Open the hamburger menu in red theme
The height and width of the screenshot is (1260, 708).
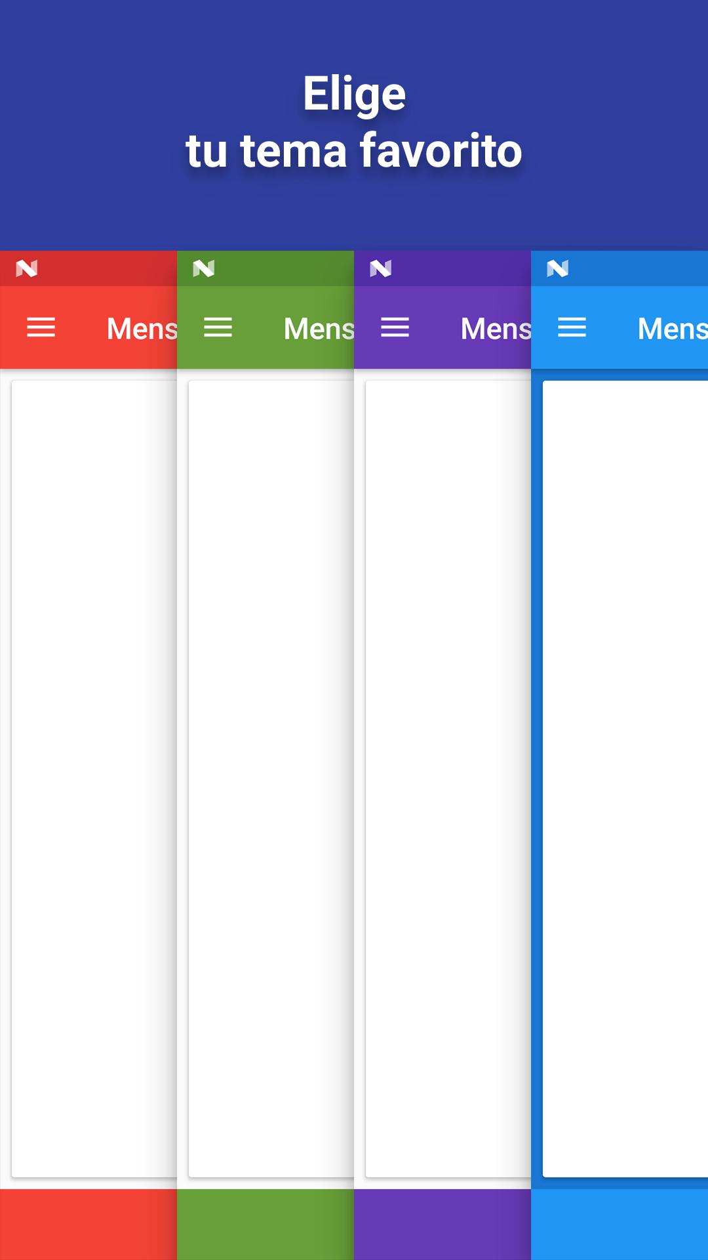click(41, 327)
